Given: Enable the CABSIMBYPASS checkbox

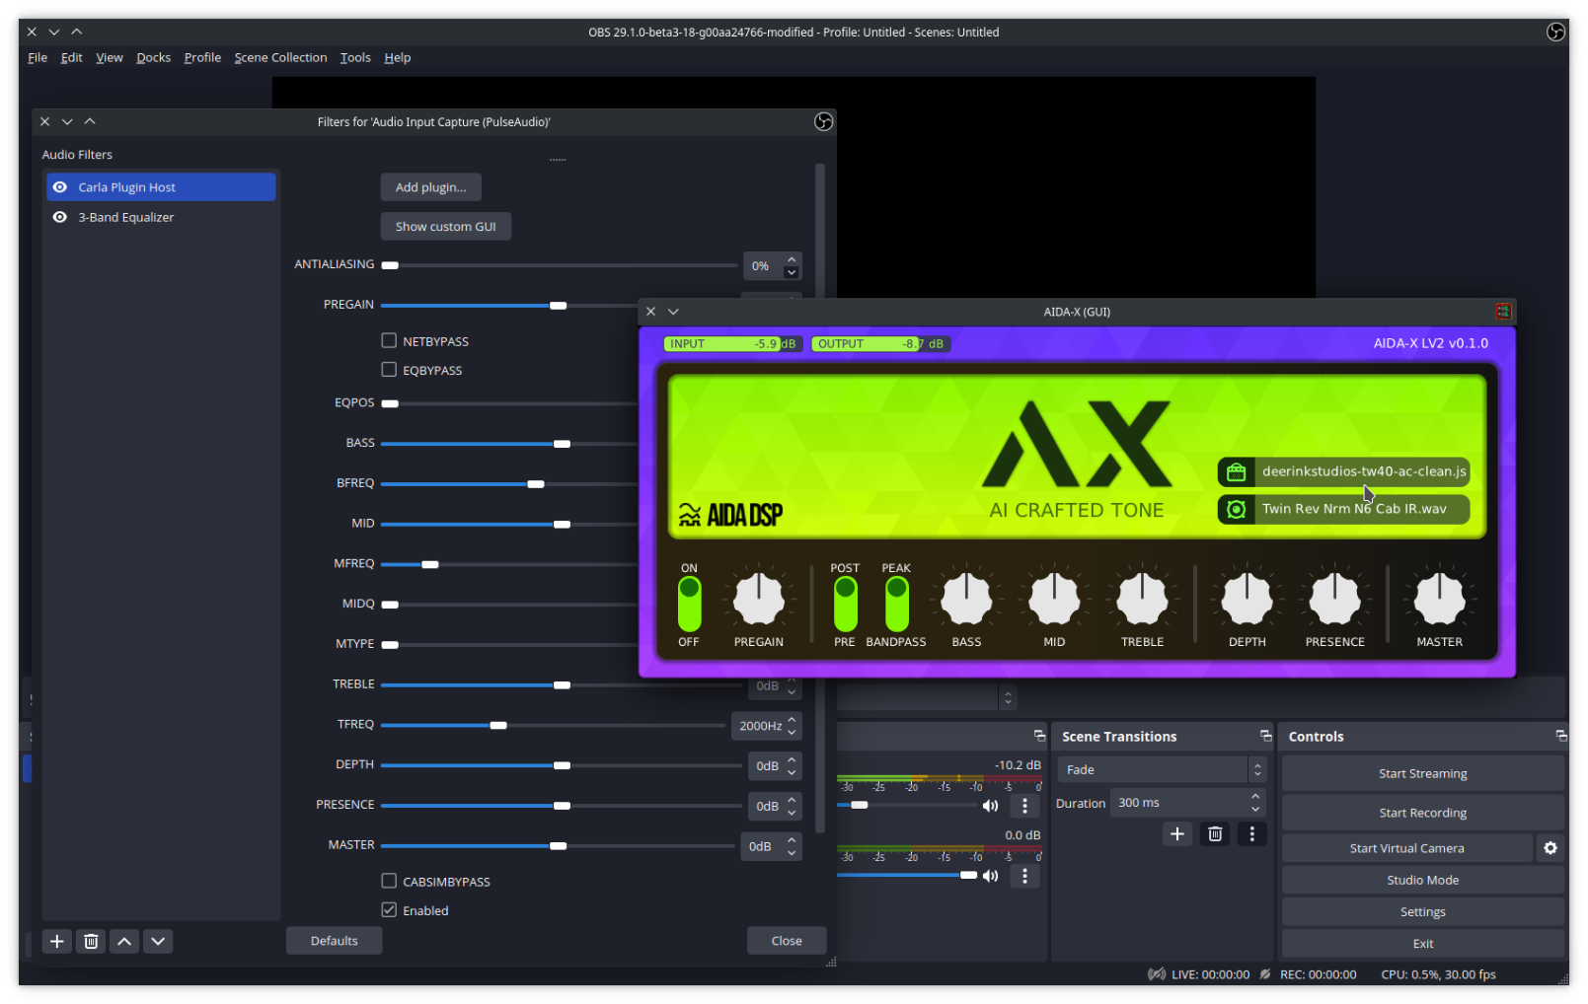Looking at the screenshot, I should pos(389,882).
